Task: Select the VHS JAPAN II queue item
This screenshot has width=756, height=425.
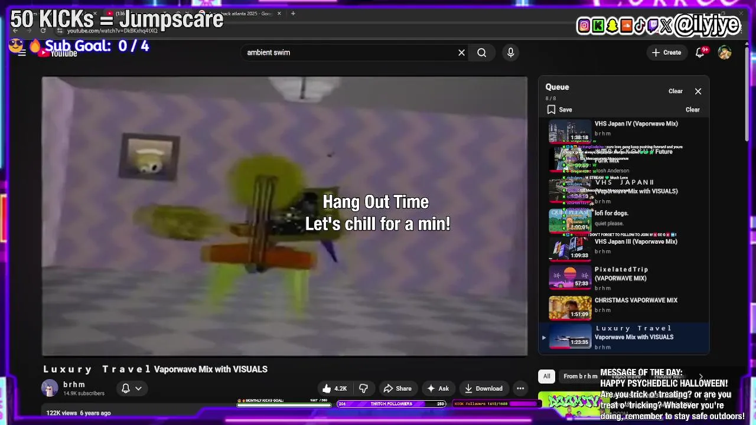Action: tap(624, 190)
